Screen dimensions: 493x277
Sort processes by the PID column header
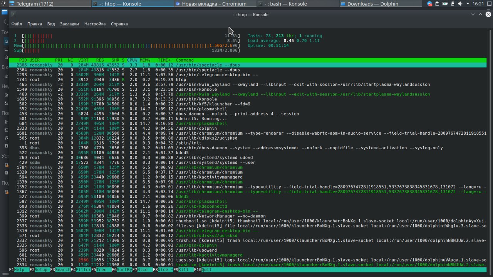pos(23,60)
